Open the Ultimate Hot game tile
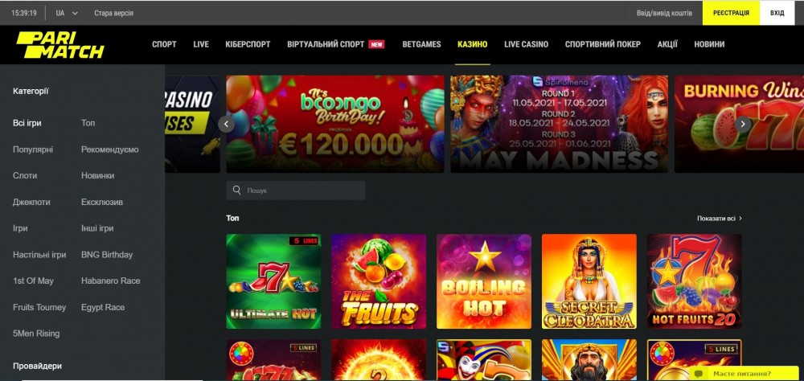The height and width of the screenshot is (381, 804). [x=273, y=281]
